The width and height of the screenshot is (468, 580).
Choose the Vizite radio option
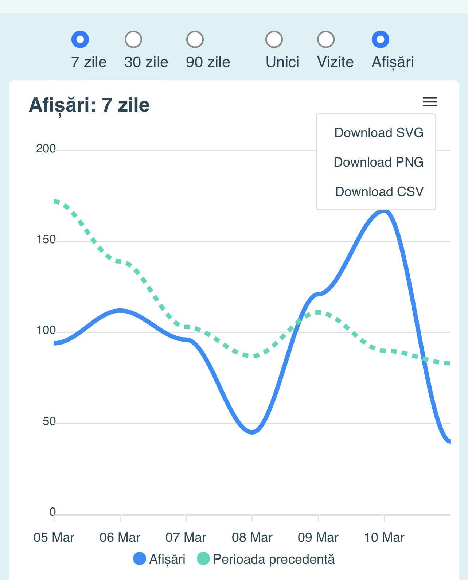point(326,39)
